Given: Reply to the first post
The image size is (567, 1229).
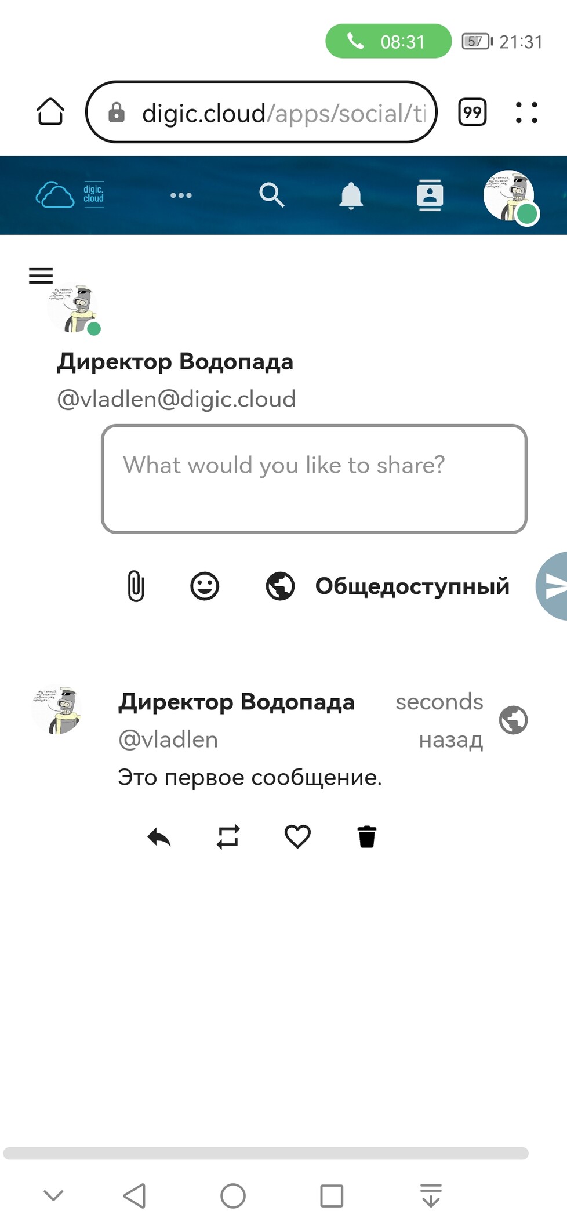Looking at the screenshot, I should (159, 837).
